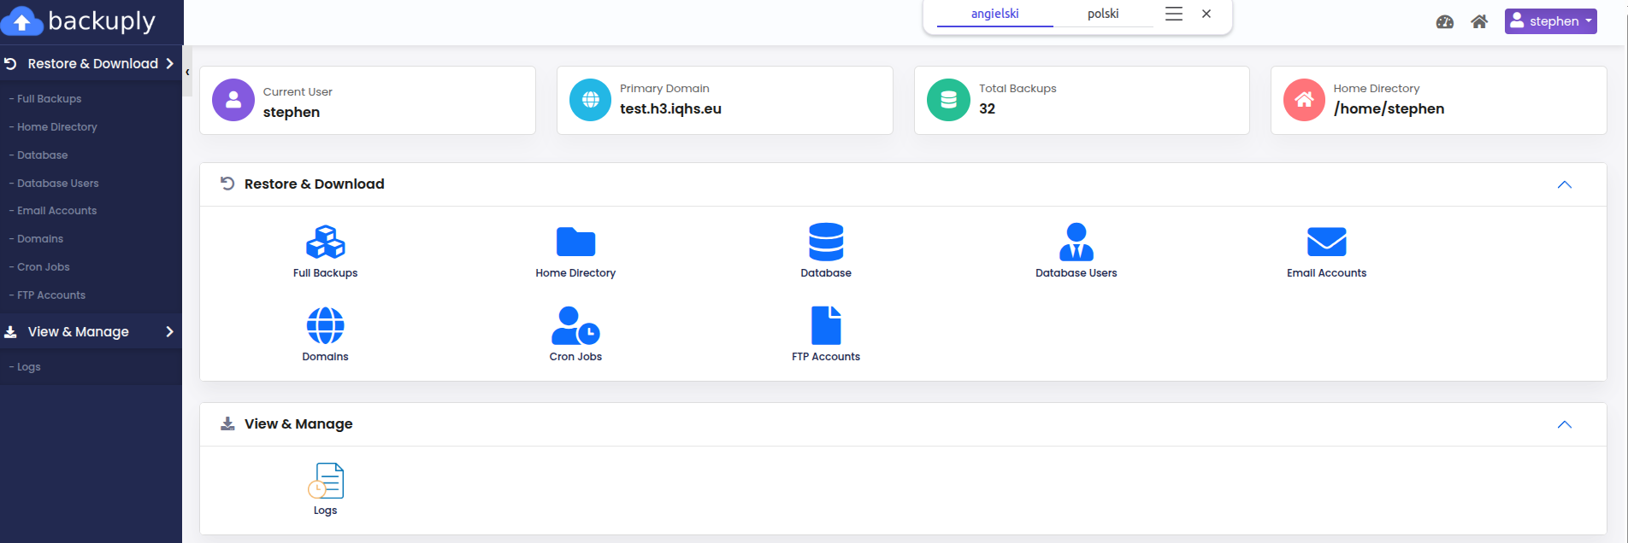Go to home via header house icon
This screenshot has height=543, width=1628.
tap(1479, 22)
